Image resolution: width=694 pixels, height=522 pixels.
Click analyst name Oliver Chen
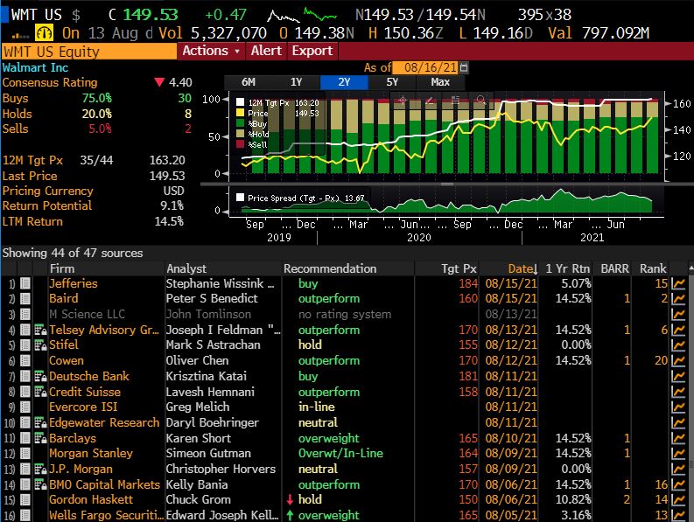pyautogui.click(x=198, y=361)
